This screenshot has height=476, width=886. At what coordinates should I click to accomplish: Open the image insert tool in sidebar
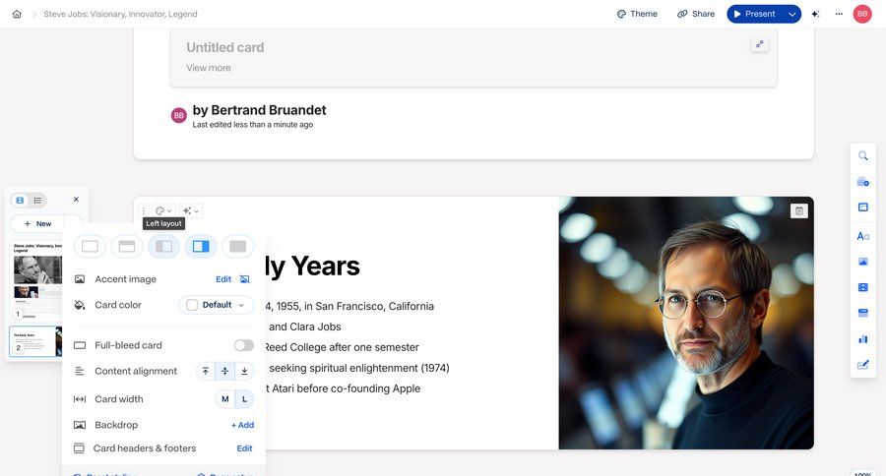click(863, 262)
